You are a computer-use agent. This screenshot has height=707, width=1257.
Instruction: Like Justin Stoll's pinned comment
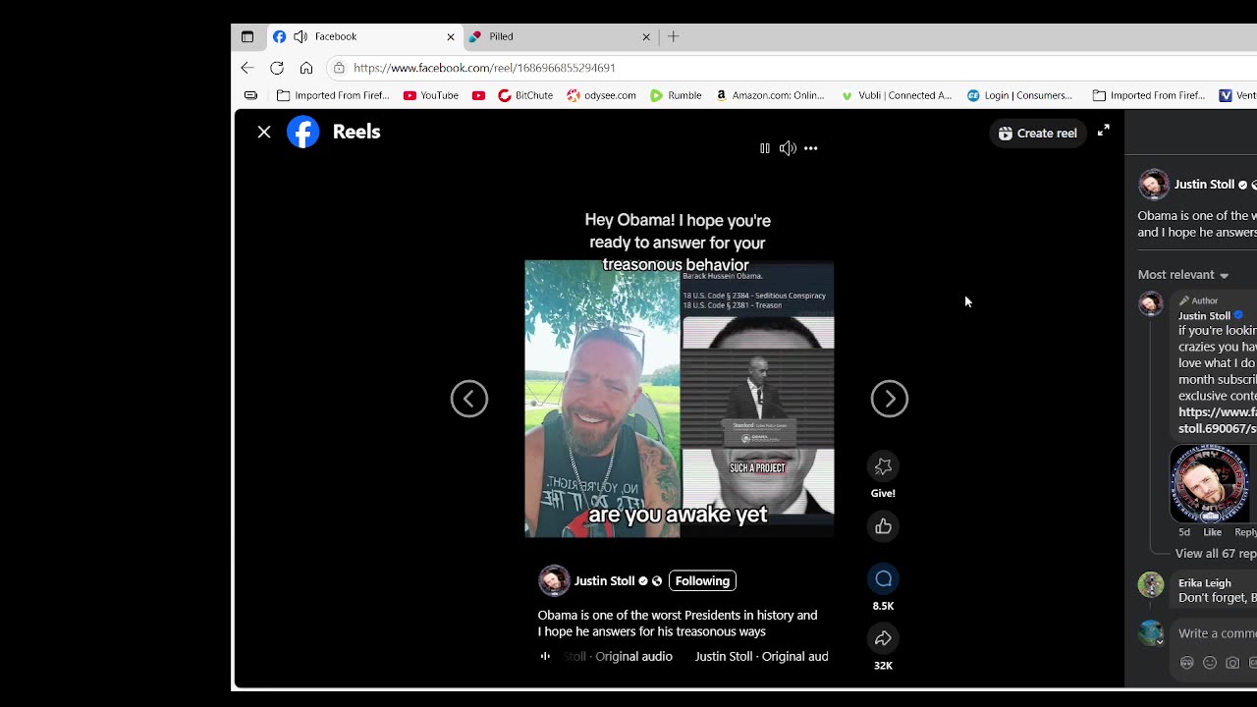[x=1213, y=532]
